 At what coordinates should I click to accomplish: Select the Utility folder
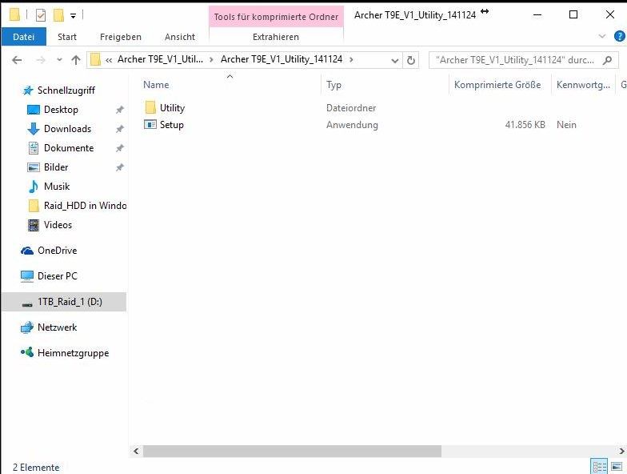click(172, 108)
